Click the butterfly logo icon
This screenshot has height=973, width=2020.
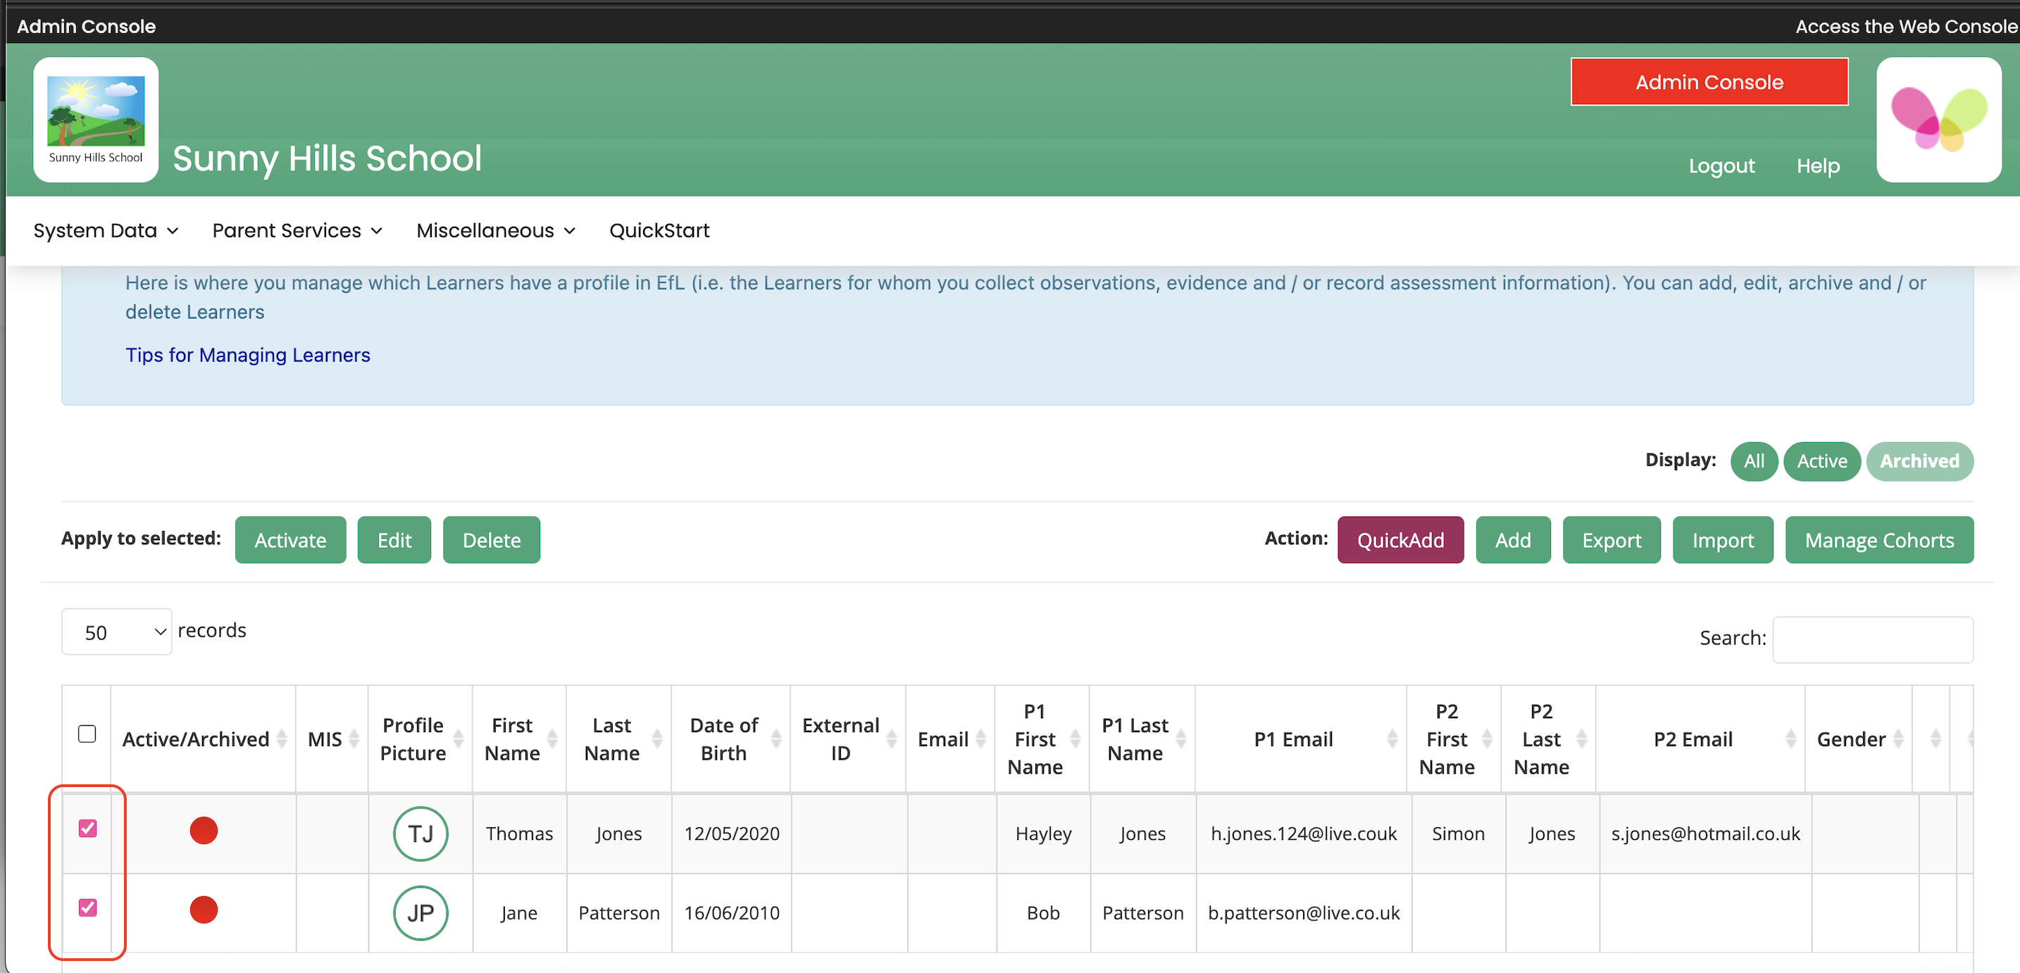coord(1938,119)
